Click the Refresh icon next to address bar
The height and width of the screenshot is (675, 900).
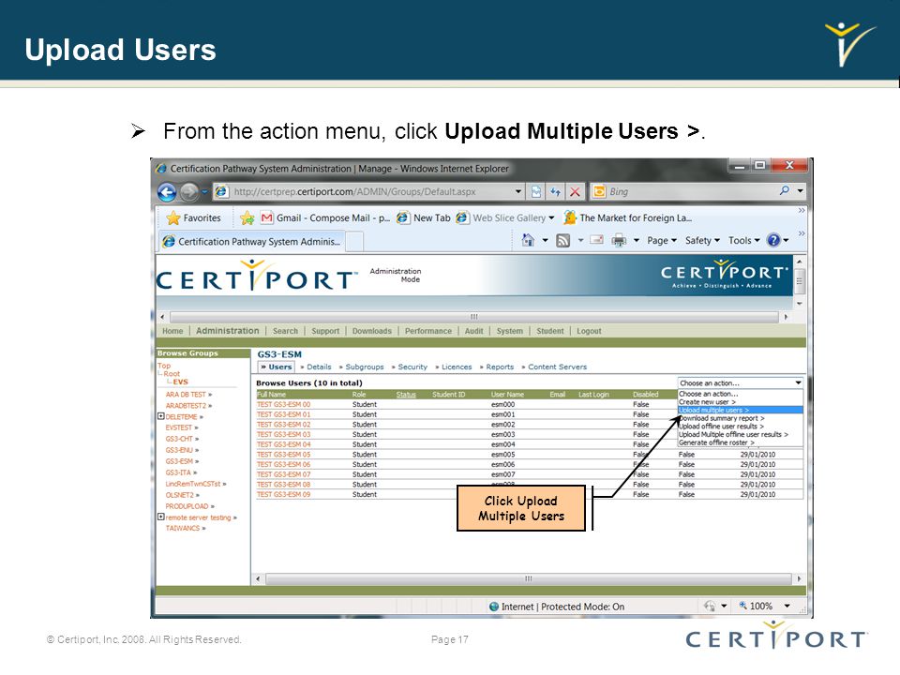point(555,191)
